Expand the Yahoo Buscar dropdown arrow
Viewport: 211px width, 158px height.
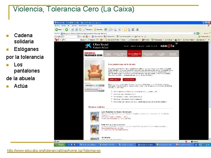click(86, 40)
